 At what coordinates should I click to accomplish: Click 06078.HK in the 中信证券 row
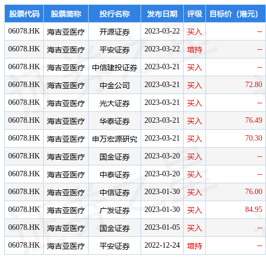[x=24, y=192]
